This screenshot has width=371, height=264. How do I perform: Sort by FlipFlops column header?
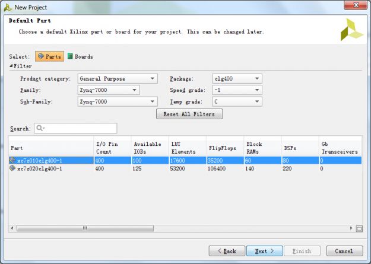(x=225, y=148)
